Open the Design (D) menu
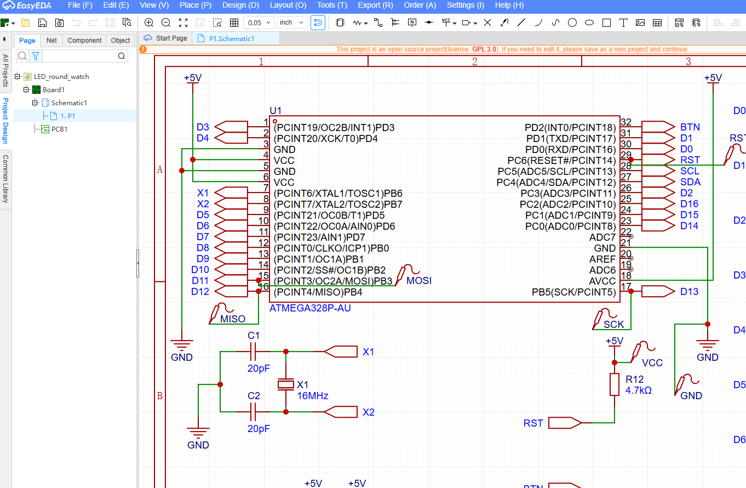Image resolution: width=746 pixels, height=488 pixels. point(240,5)
